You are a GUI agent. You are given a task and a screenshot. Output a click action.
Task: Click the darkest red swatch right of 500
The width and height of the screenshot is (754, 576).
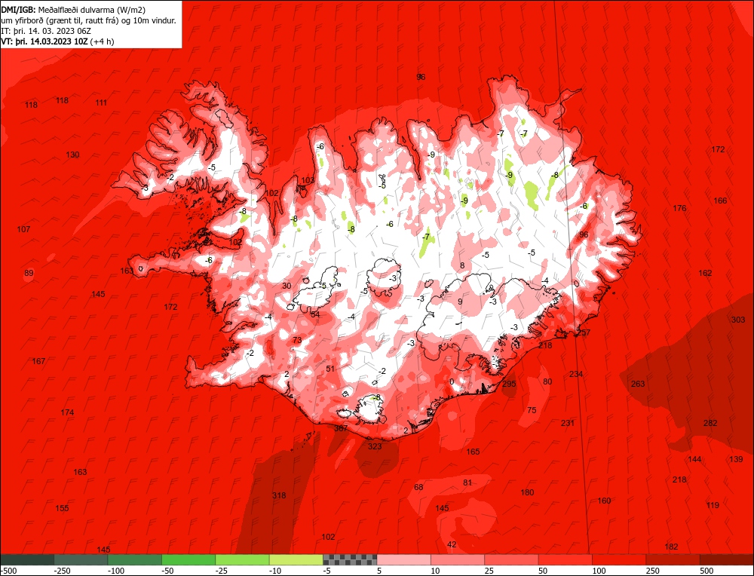(x=727, y=559)
